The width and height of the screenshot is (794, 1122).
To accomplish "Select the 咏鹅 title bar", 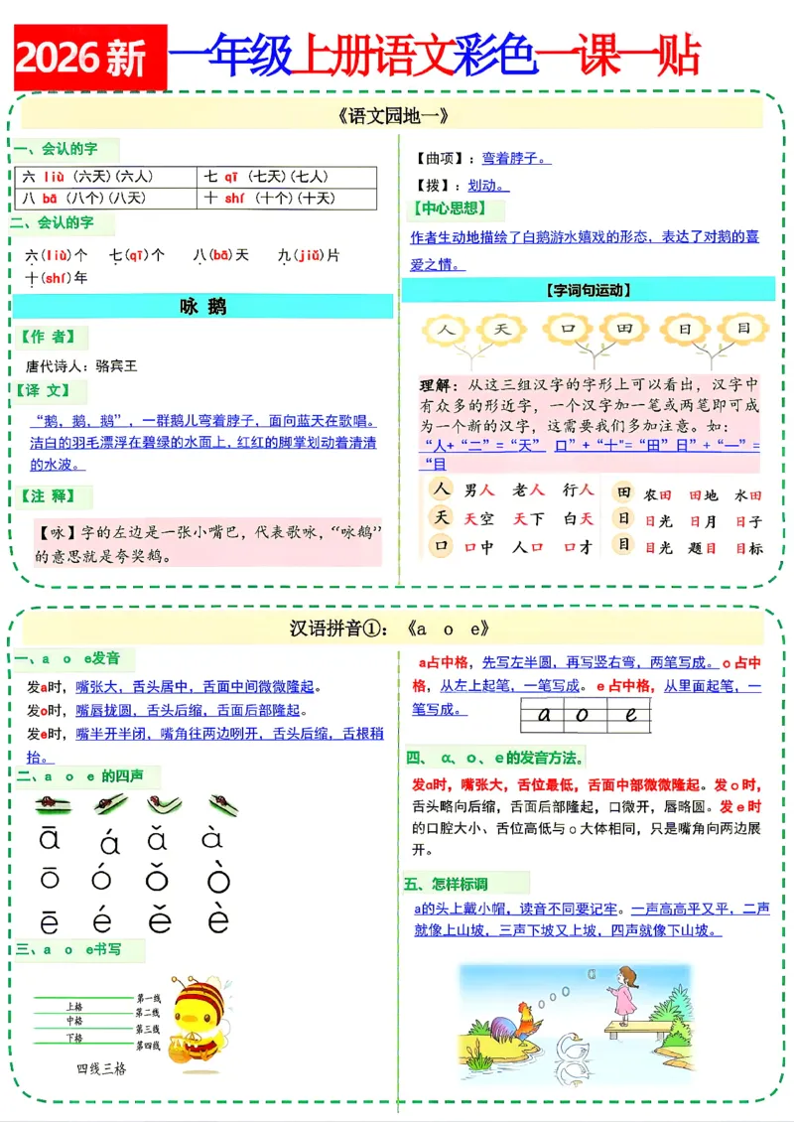I will click(203, 306).
